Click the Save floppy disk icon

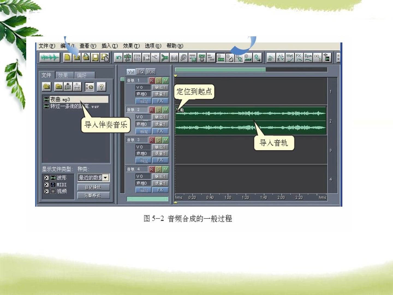pos(95,57)
